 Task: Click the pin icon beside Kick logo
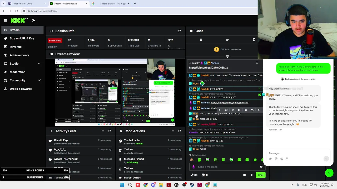tap(33, 20)
